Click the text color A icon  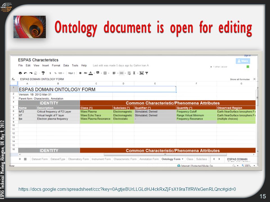(x=91, y=73)
